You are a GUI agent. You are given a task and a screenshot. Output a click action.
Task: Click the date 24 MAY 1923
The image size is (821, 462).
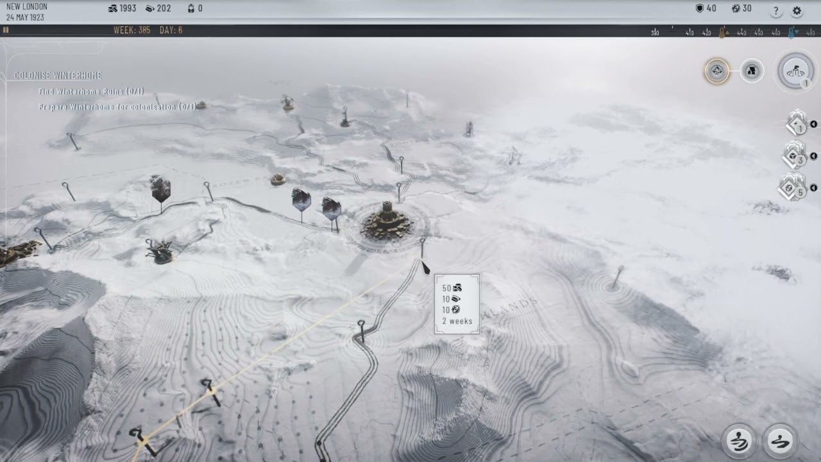point(26,17)
